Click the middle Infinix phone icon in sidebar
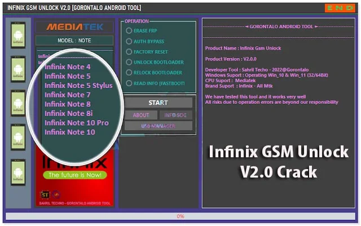This screenshot has width=361, height=226. point(18,103)
